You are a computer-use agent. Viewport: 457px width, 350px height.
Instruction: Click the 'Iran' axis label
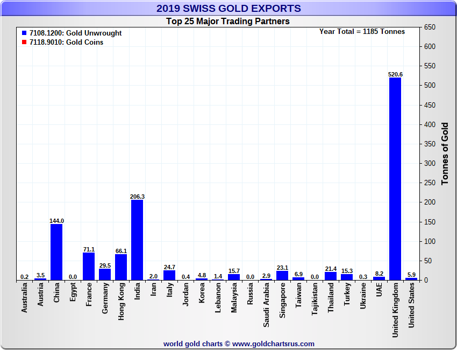[x=153, y=290]
